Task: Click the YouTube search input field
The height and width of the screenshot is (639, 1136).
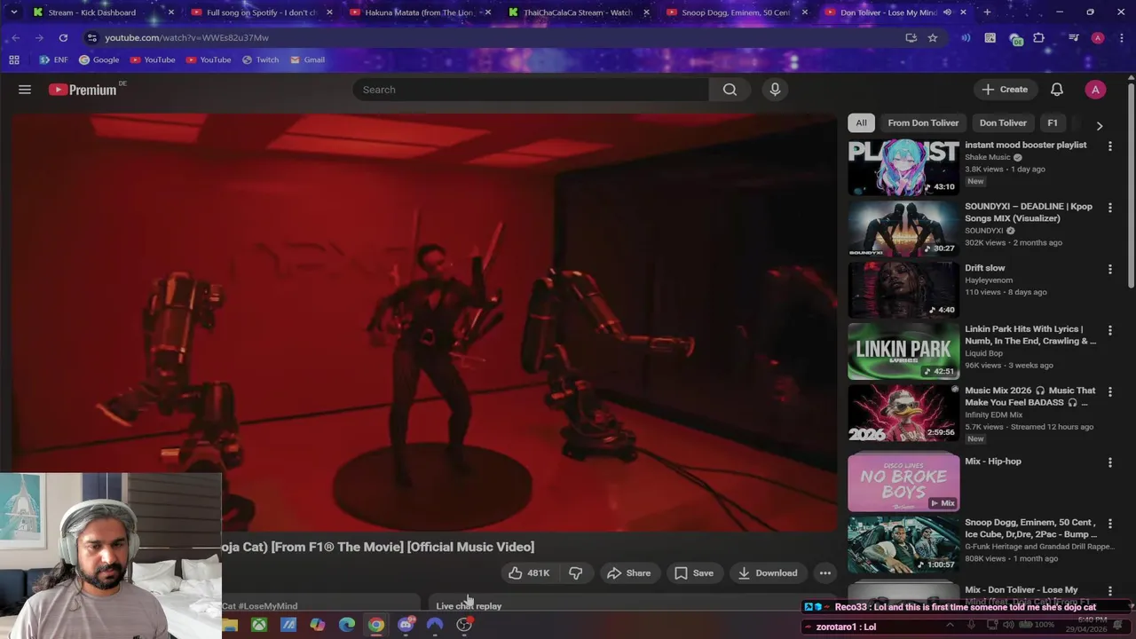Action: tap(531, 90)
